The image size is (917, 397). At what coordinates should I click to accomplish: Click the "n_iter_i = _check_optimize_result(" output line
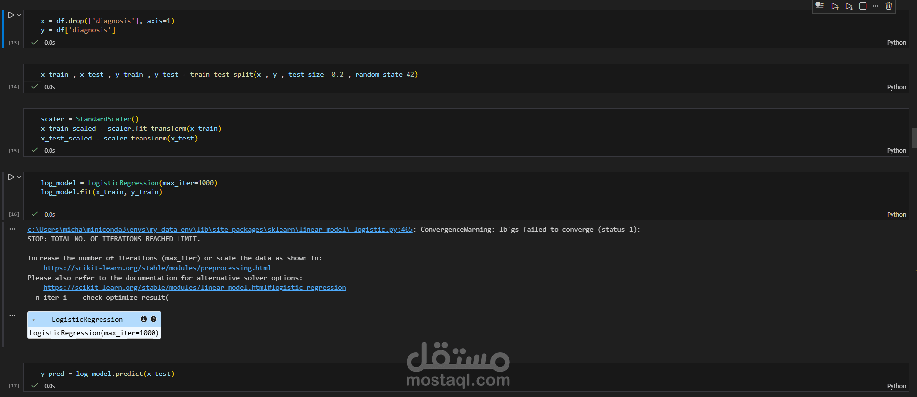click(102, 298)
